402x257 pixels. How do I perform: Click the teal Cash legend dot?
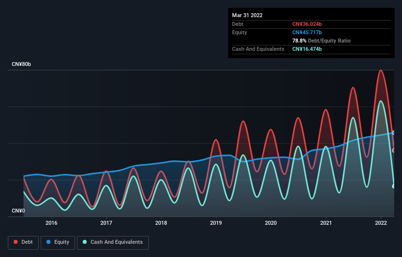(x=85, y=242)
